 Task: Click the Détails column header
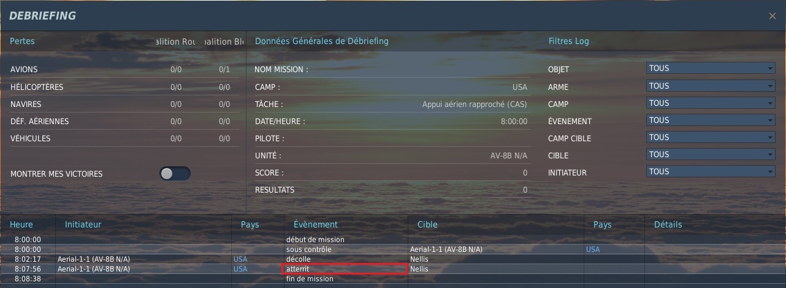(x=668, y=224)
